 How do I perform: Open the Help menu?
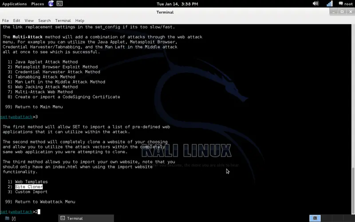[80, 20]
